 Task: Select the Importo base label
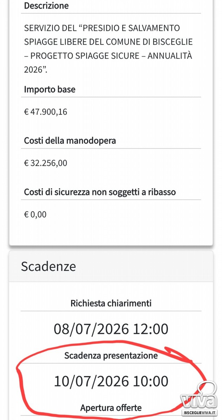(x=50, y=90)
